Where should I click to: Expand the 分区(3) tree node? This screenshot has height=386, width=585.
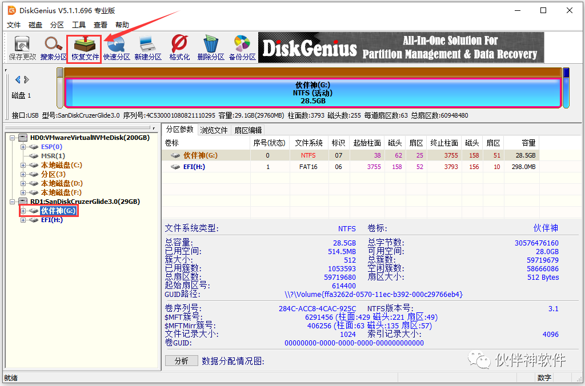point(23,174)
